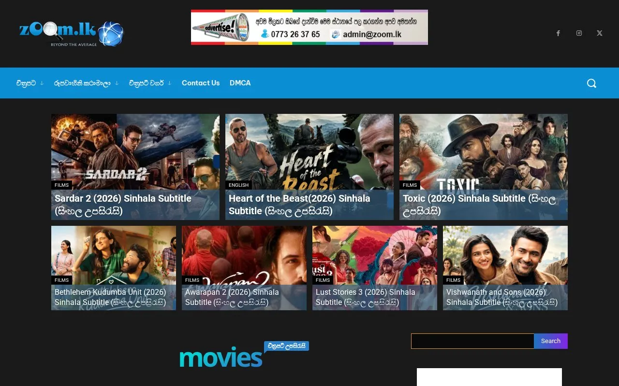The width and height of the screenshot is (619, 386).
Task: Click inside the sidebar search text field
Action: (472, 341)
